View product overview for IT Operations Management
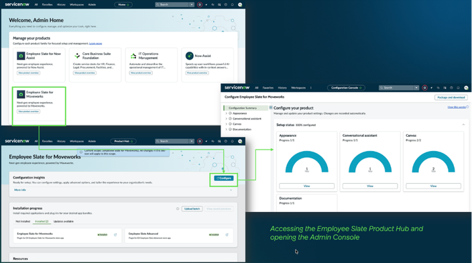The image size is (472, 263). click(x=141, y=73)
